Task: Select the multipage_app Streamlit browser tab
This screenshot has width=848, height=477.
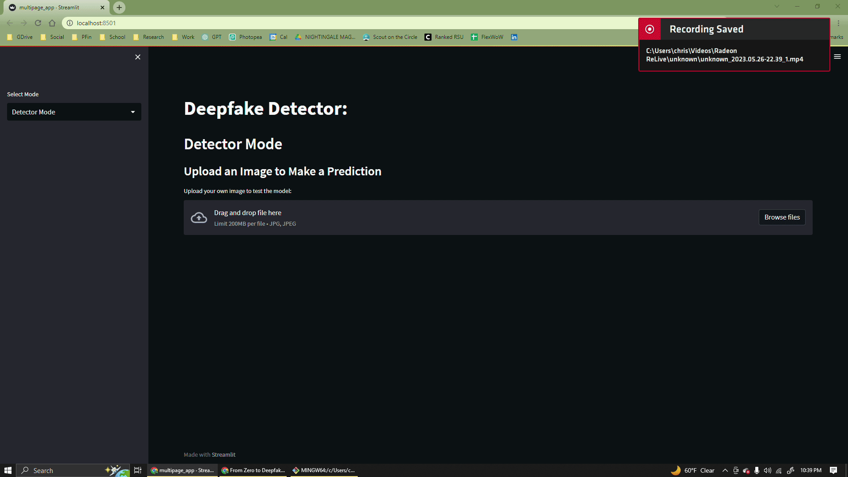Action: 57,8
